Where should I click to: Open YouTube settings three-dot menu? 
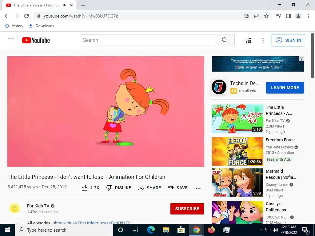point(263,40)
